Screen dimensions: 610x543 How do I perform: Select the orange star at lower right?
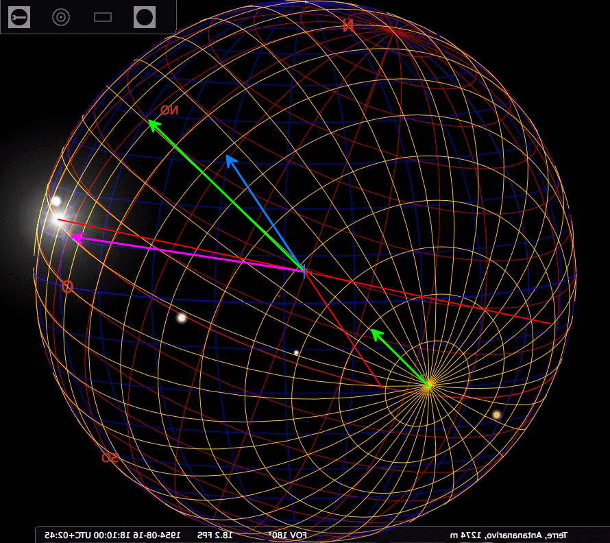pyautogui.click(x=496, y=415)
